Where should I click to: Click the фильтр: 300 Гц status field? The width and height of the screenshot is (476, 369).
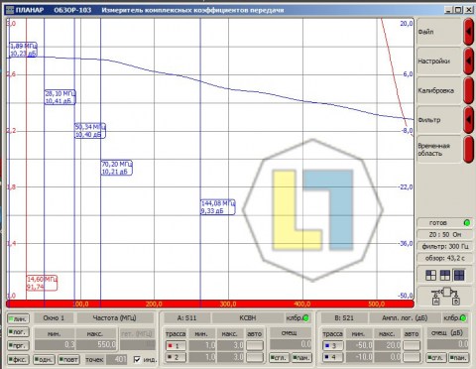click(445, 246)
